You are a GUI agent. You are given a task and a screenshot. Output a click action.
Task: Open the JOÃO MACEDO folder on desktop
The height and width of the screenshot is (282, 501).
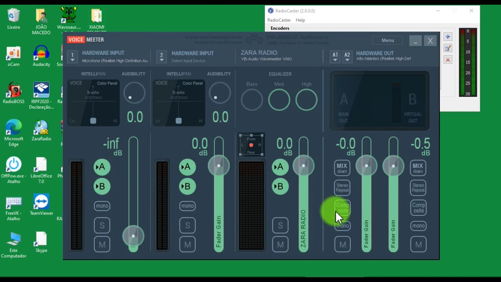tap(41, 22)
